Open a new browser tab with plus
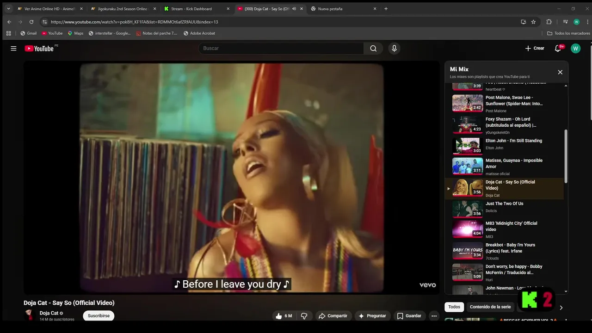 coord(386,9)
